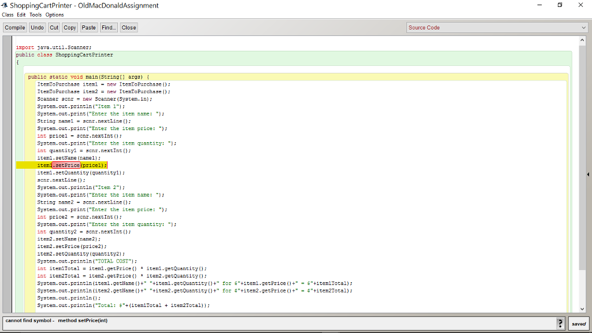The image size is (592, 333).
Task: Click the scrollbar up arrow
Action: click(583, 39)
